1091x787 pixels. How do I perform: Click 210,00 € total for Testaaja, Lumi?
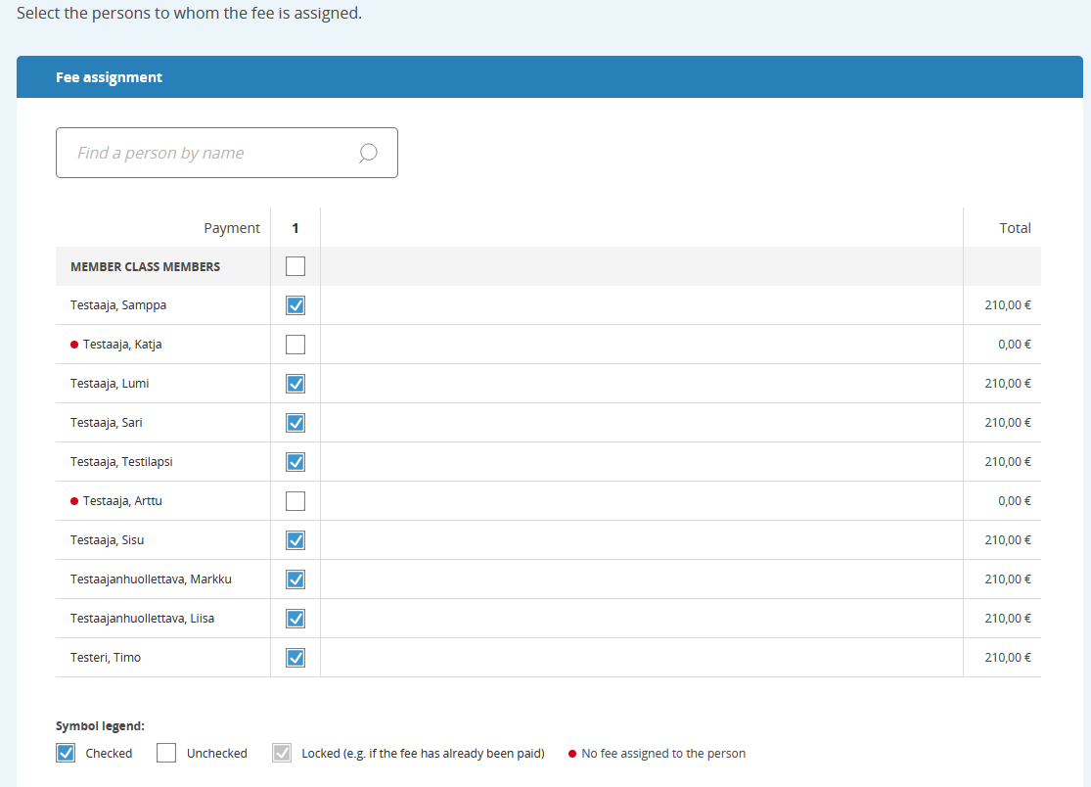tap(1008, 384)
